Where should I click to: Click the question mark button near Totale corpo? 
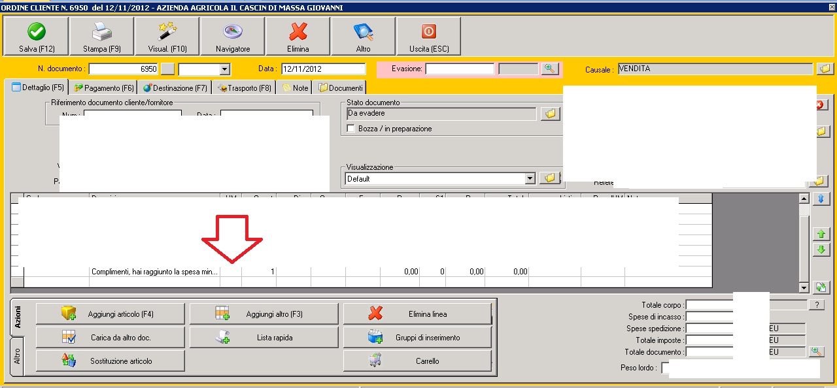pyautogui.click(x=815, y=305)
